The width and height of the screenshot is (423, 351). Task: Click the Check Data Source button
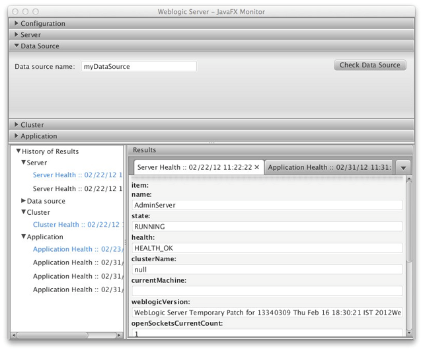[370, 65]
